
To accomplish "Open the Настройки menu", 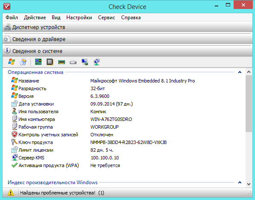I will tap(79, 18).
